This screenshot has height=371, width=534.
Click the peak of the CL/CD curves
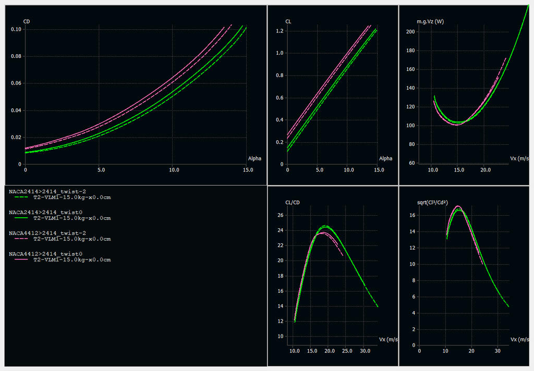(325, 227)
